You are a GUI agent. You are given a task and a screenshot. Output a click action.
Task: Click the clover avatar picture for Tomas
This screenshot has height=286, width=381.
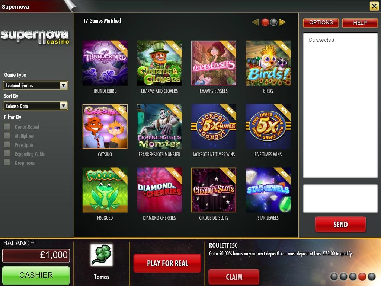(x=102, y=255)
